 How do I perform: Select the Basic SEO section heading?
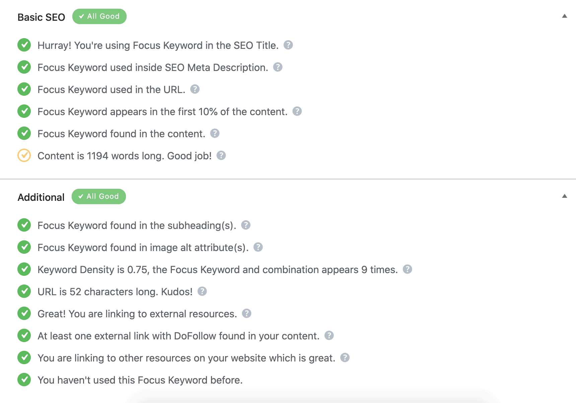click(x=41, y=17)
